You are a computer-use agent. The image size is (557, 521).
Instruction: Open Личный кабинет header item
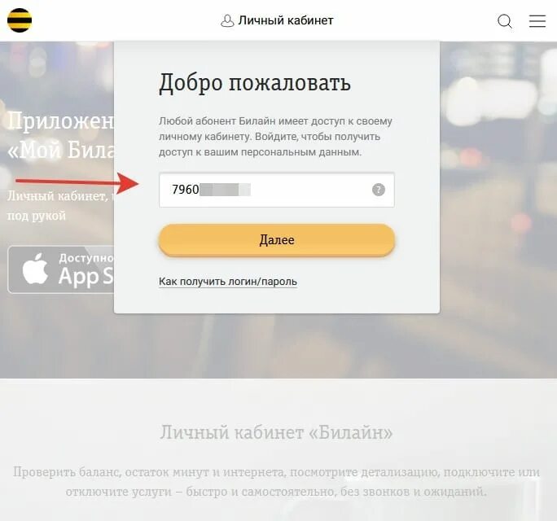pyautogui.click(x=277, y=20)
